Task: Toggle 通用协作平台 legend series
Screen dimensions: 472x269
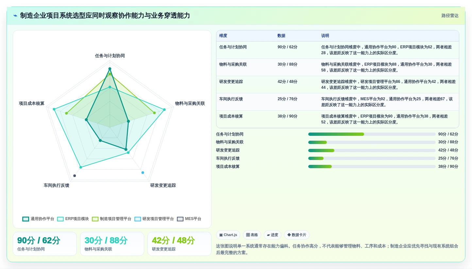Action: [x=38, y=219]
